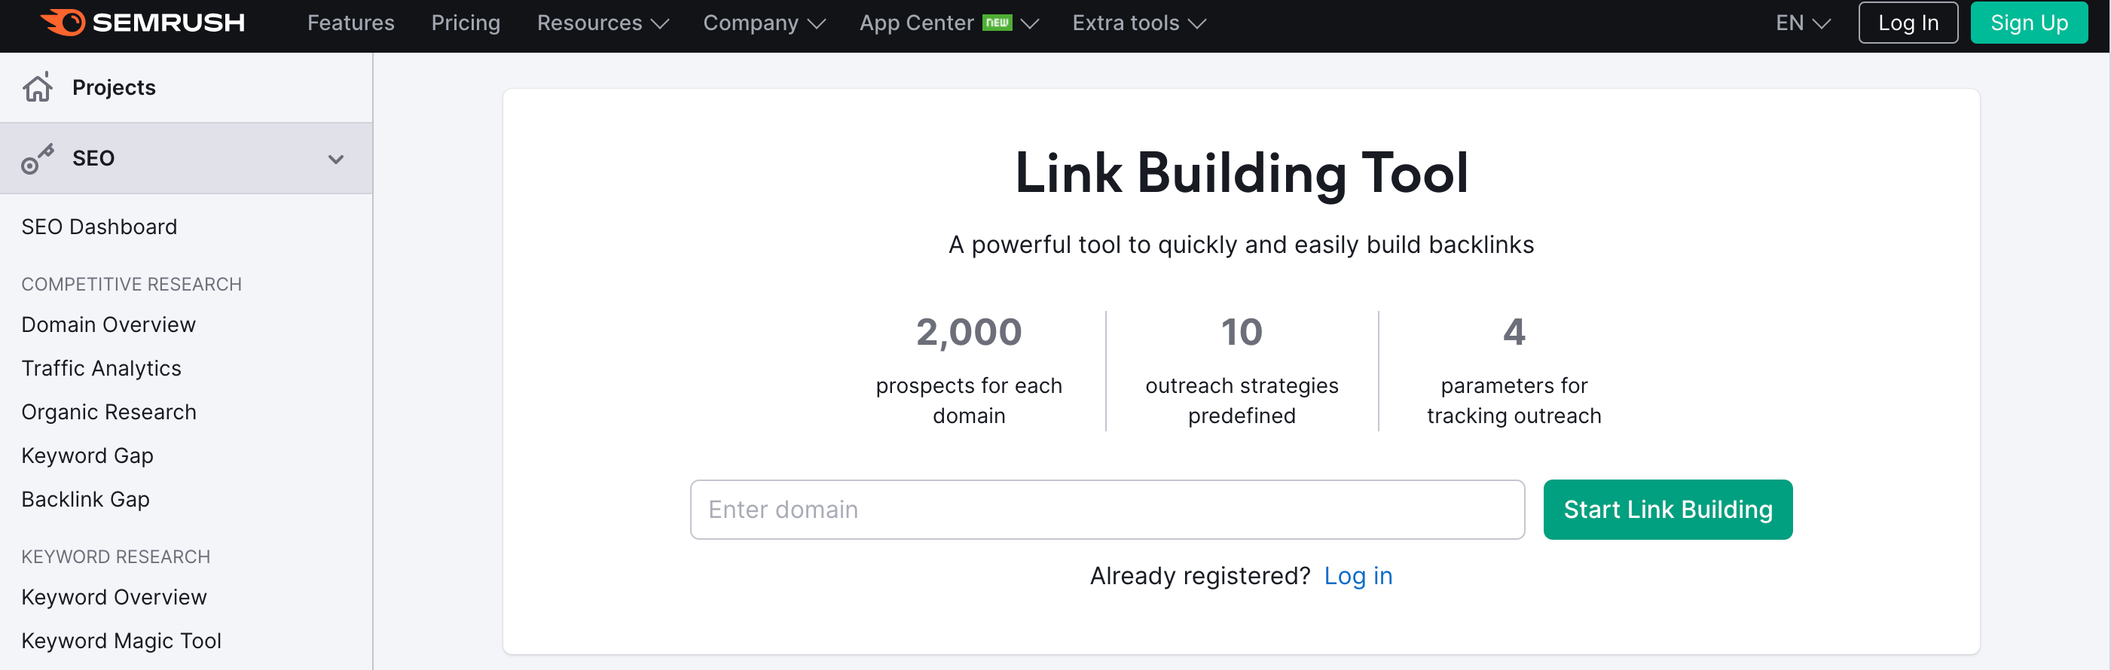Collapse the SEO sidebar section chevron

click(336, 159)
